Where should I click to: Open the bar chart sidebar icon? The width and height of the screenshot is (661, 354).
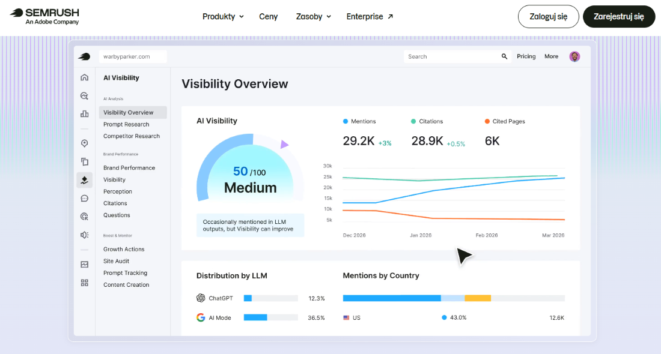(84, 113)
